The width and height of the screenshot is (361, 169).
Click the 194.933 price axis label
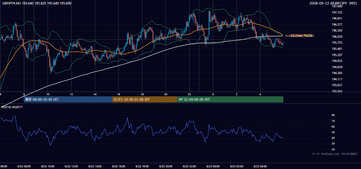[x=337, y=61]
